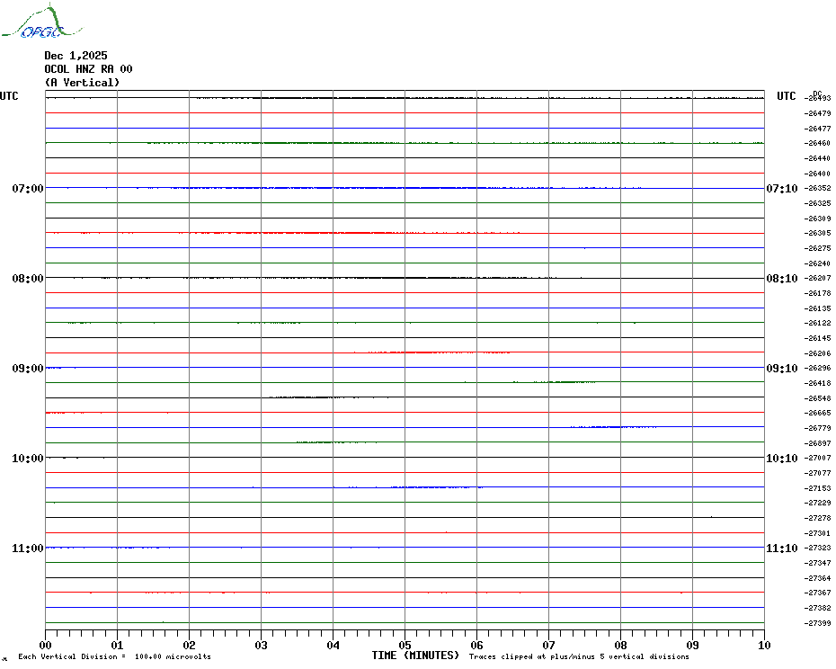Click the -26352 DC offset value
This screenshot has width=836, height=669.
818,189
